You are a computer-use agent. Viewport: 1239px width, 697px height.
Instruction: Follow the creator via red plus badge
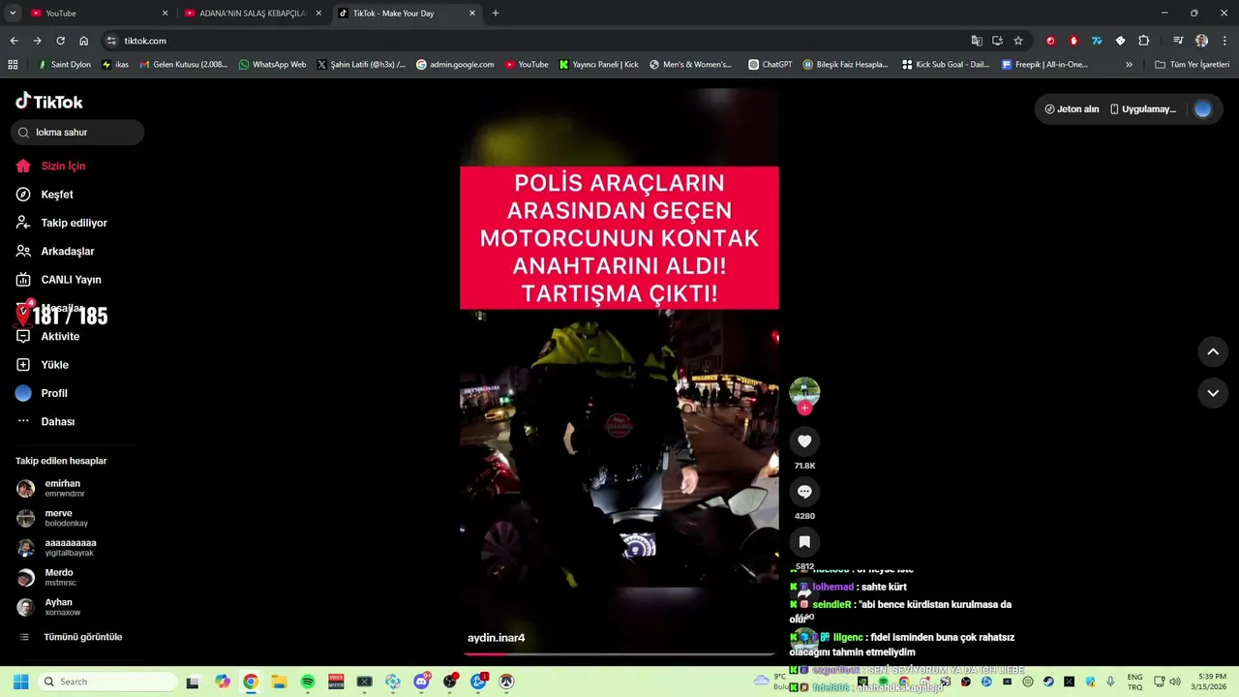tap(804, 408)
